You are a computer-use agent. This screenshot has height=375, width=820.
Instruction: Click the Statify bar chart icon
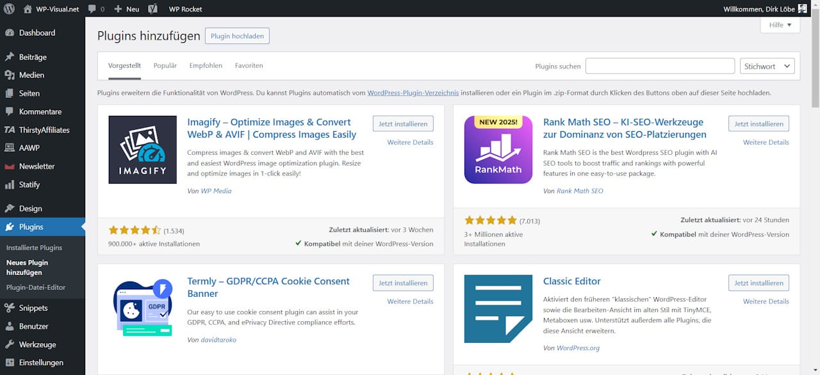point(10,184)
